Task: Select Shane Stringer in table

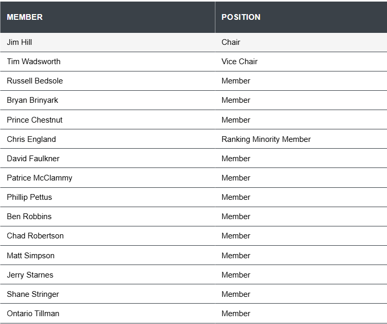Action: (33, 294)
